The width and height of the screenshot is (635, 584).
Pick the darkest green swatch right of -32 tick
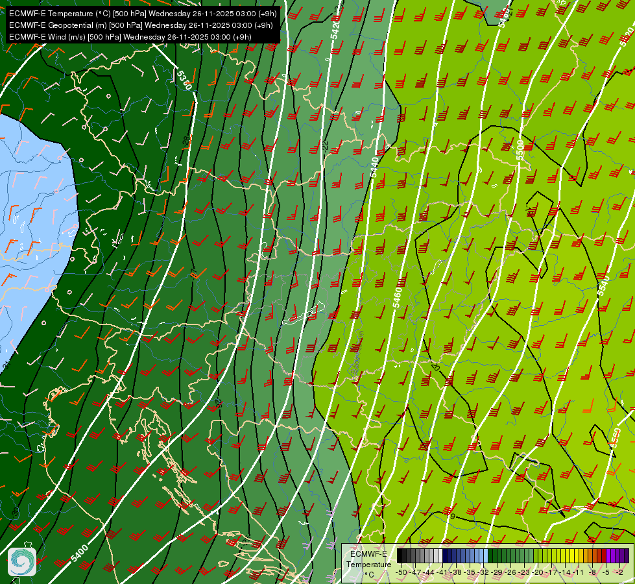click(490, 555)
